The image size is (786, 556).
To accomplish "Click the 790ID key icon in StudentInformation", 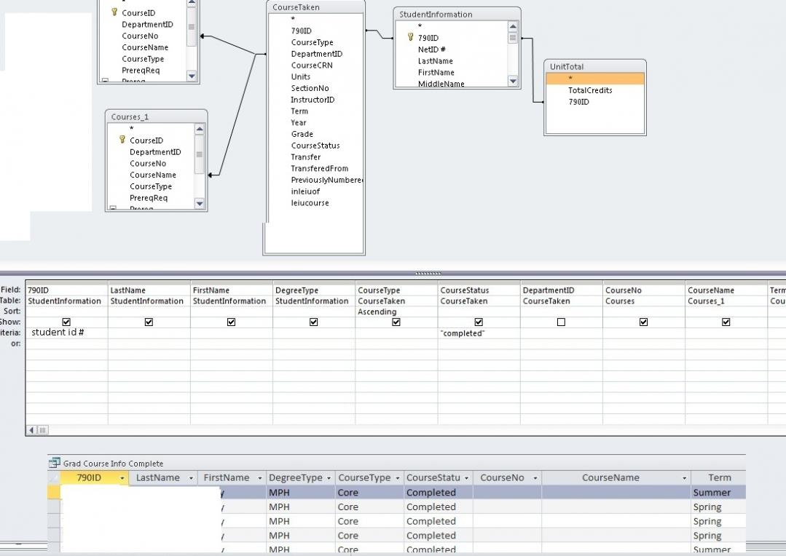I will pos(410,37).
